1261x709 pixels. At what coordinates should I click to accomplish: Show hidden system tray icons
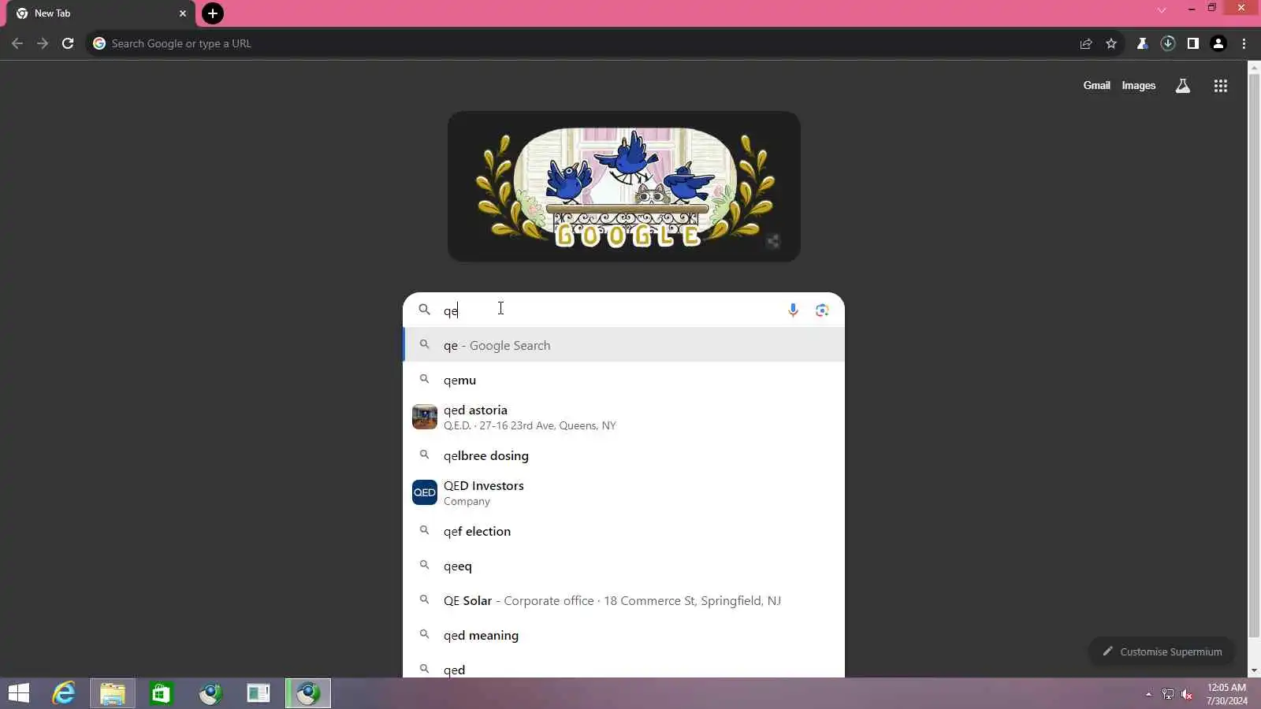(x=1148, y=694)
